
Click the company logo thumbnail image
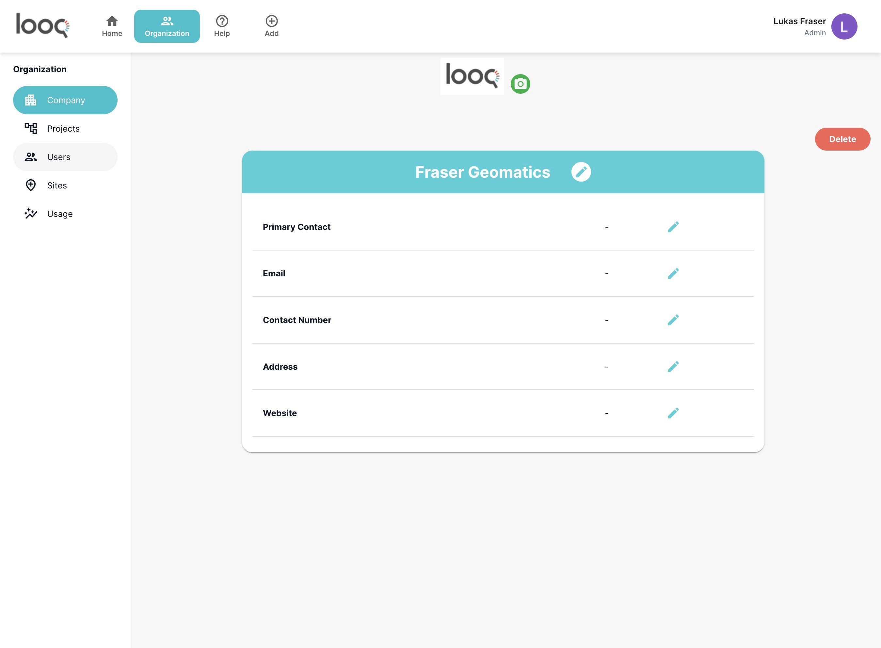(x=472, y=76)
